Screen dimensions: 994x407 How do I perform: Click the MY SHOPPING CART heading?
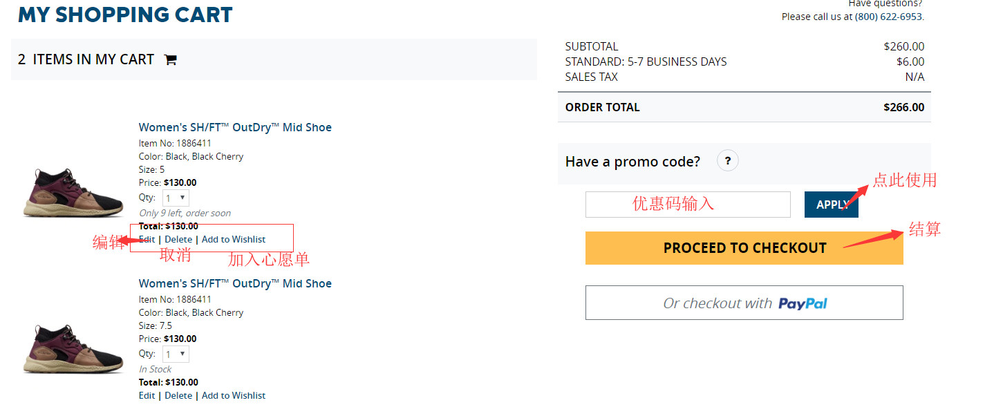(x=125, y=15)
